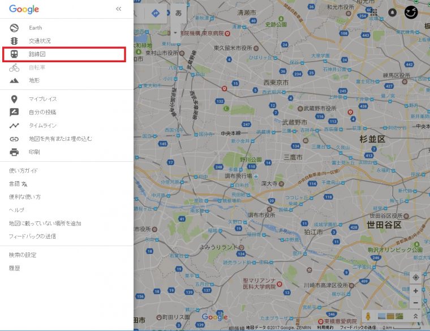The height and width of the screenshot is (331, 430).
Task: Open the notifications bell icon
Action: pyautogui.click(x=393, y=12)
